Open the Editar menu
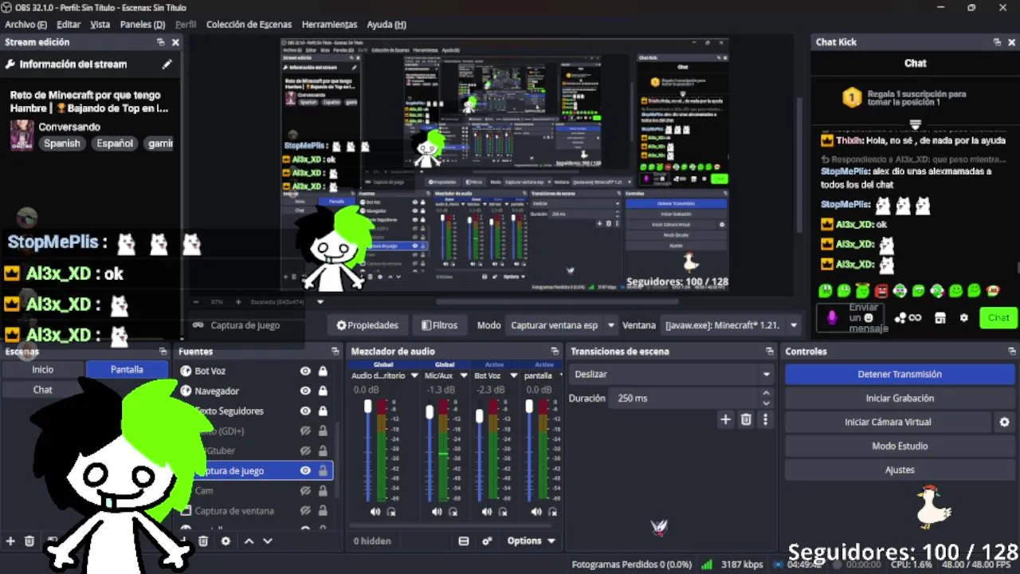 tap(69, 25)
